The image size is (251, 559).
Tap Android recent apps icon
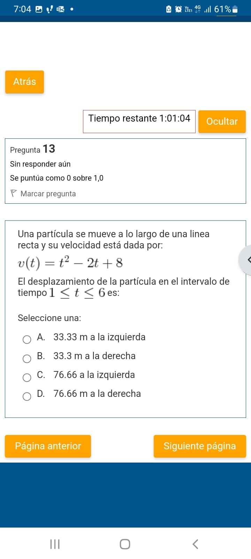(x=55, y=544)
